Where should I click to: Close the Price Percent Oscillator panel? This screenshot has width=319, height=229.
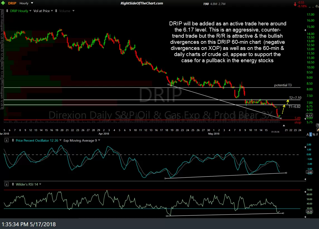click(6, 140)
